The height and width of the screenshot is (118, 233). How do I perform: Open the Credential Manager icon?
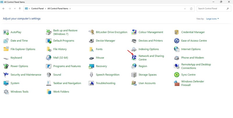pyautogui.click(x=176, y=32)
